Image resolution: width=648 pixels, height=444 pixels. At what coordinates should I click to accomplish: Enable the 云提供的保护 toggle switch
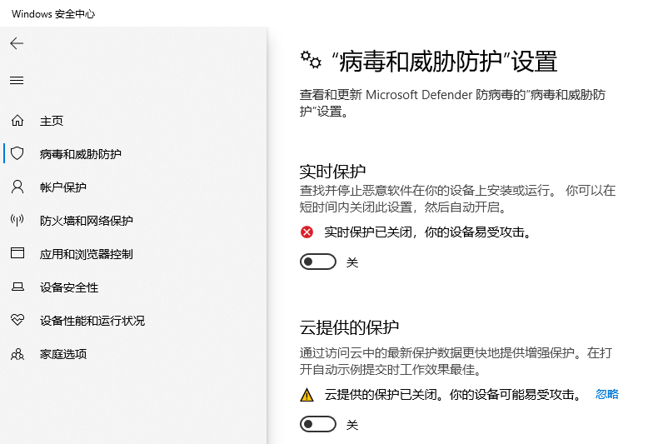pyautogui.click(x=318, y=424)
